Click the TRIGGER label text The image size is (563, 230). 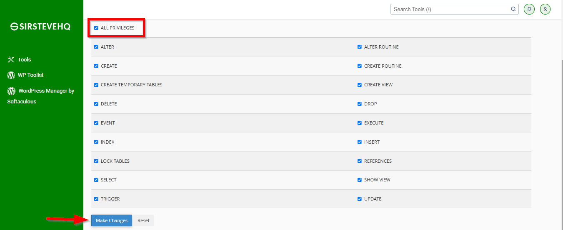[110, 199]
